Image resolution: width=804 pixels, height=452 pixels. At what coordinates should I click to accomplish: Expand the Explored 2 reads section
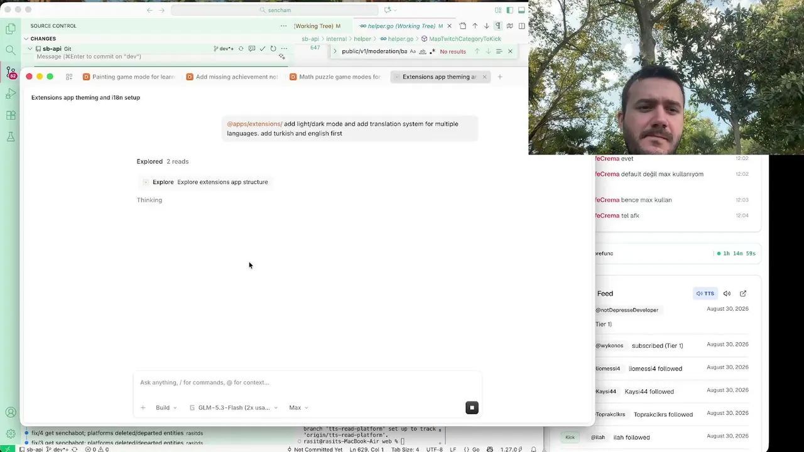163,161
